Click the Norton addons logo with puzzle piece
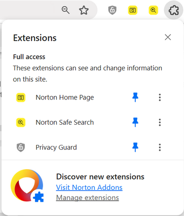The height and width of the screenshot is (216, 184). [27, 186]
